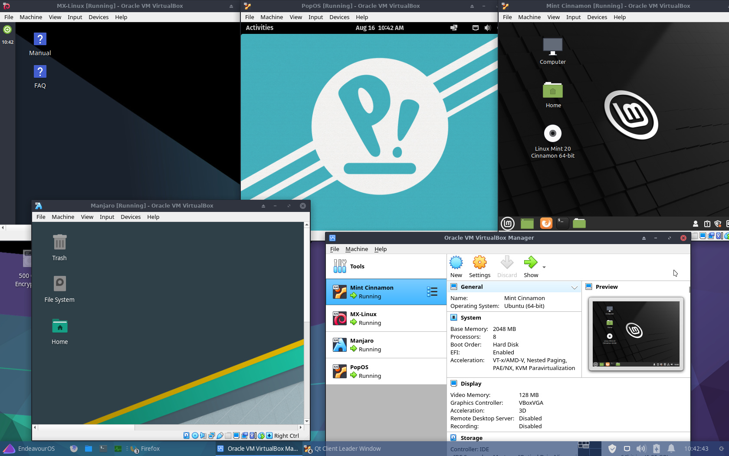Click the Manjaro window horizontal scrollbar
This screenshot has width=729, height=456.
pos(167,427)
